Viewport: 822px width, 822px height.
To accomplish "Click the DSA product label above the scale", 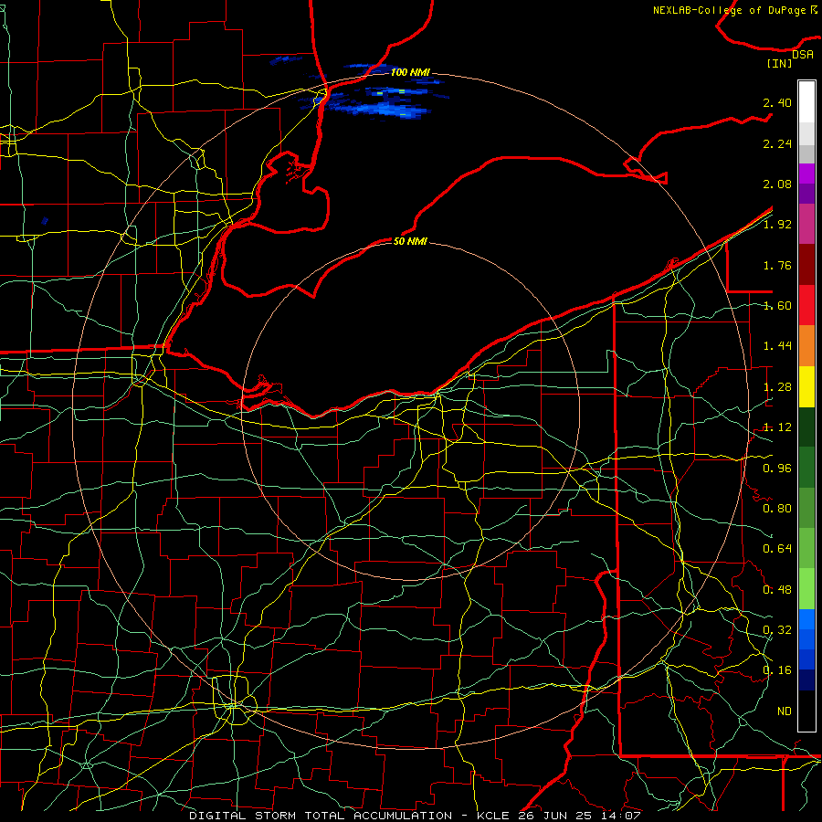I will [803, 54].
